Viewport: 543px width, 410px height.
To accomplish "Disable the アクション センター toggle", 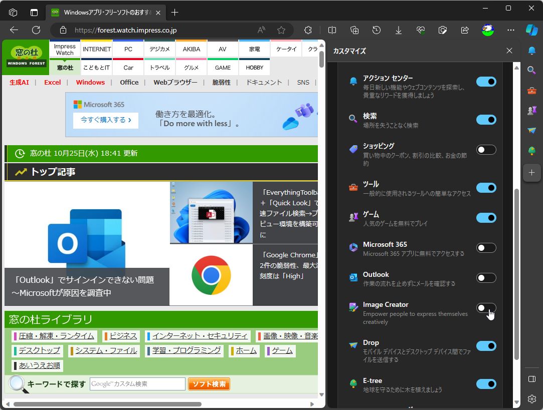I will click(485, 81).
